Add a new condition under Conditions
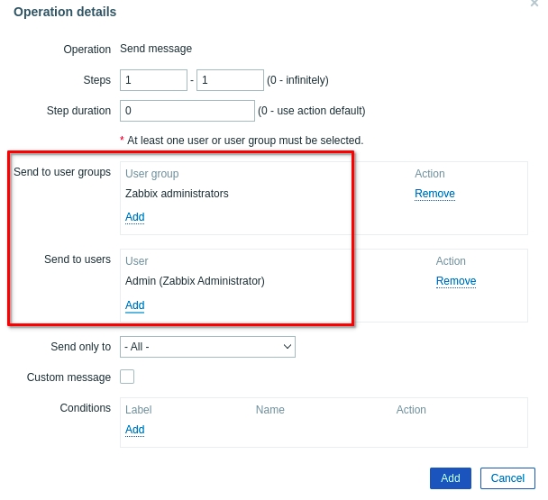Image resolution: width=548 pixels, height=500 pixels. pyautogui.click(x=134, y=430)
